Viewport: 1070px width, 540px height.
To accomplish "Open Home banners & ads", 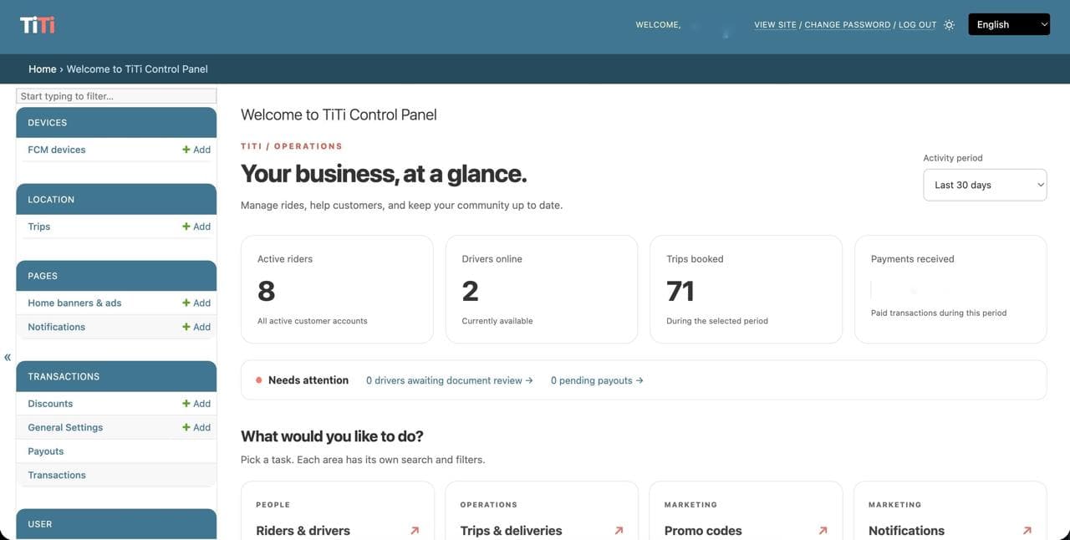I will pyautogui.click(x=74, y=303).
